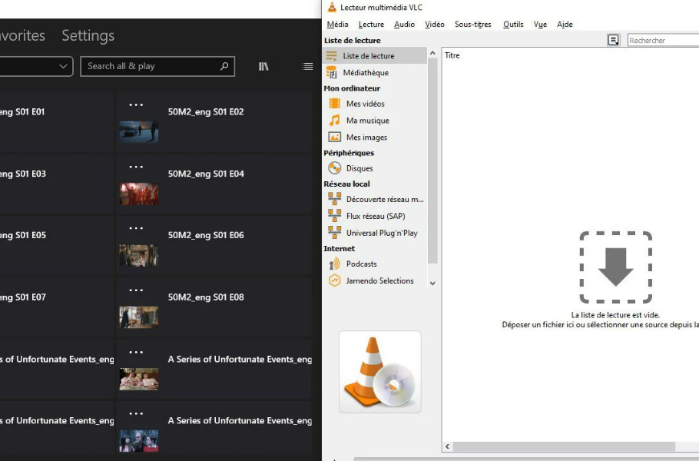699x461 pixels.
Task: Click the Rechercher search field in VLC
Action: [663, 40]
